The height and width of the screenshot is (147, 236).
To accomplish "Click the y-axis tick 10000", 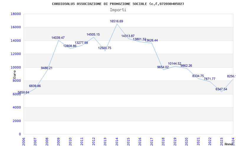I will pos(16,67).
